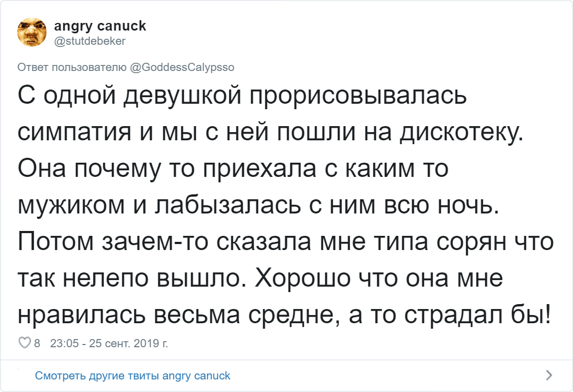The width and height of the screenshot is (573, 392).
Task: Click the heart outline to favorite this tweet
Action: tap(25, 343)
